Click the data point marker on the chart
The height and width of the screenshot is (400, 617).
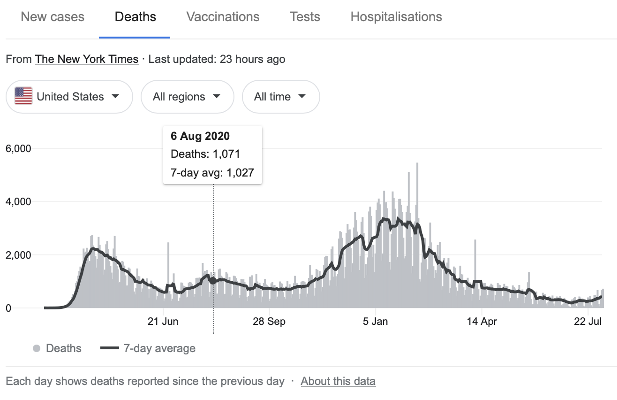click(x=213, y=280)
